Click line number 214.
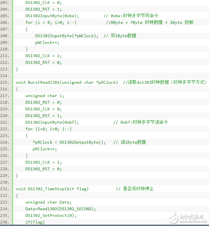 point(5,76)
